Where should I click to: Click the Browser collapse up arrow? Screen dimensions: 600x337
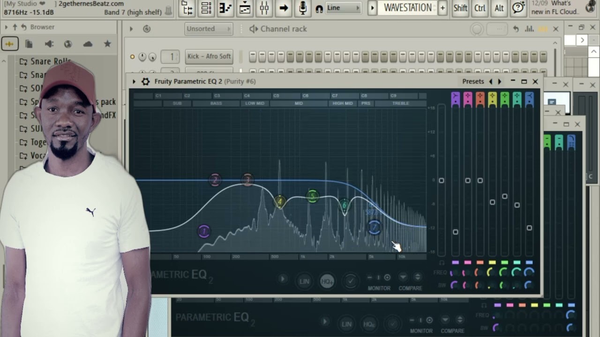(x=15, y=27)
